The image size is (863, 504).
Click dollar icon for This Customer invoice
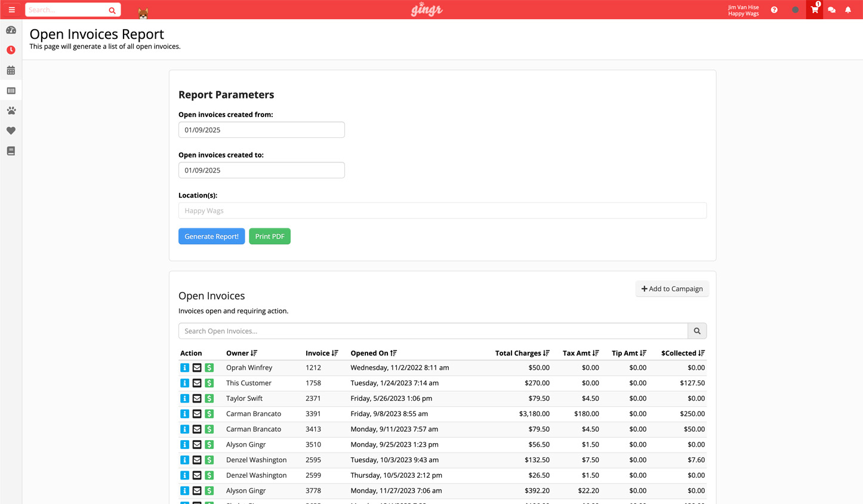209,383
